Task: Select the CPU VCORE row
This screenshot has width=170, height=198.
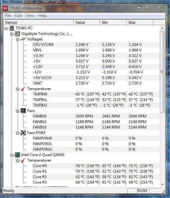Action: (96, 45)
